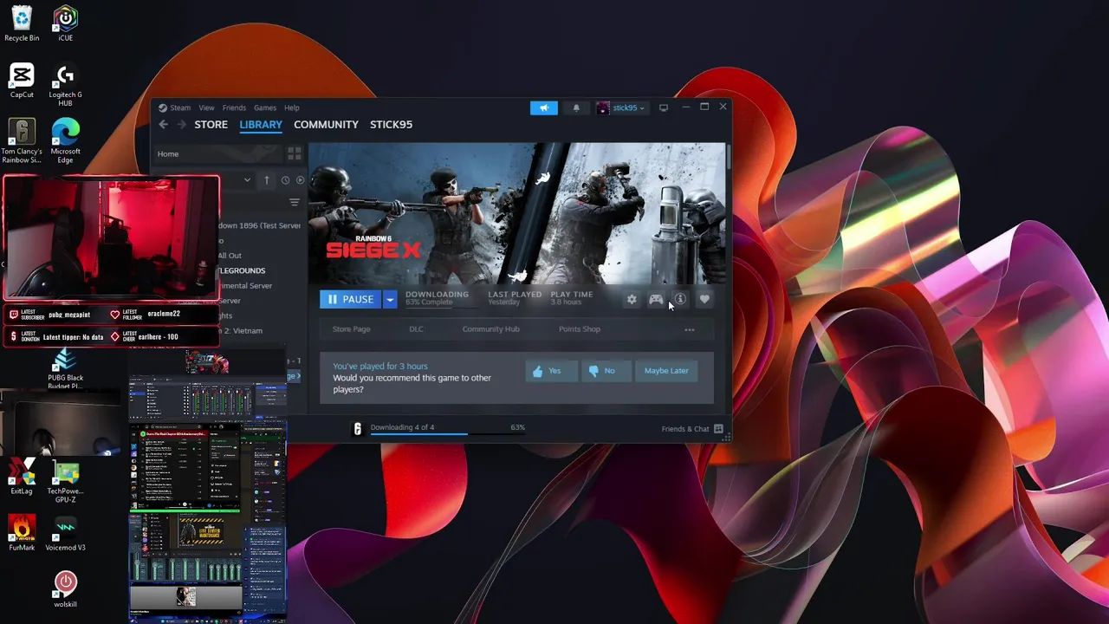Open the Store Page link

coord(351,329)
